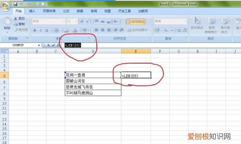Open Print Preview from Quick Access Toolbar
241x144 pixels.
point(43,4)
